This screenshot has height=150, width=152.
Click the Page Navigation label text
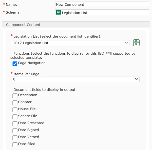pyautogui.click(x=32, y=63)
